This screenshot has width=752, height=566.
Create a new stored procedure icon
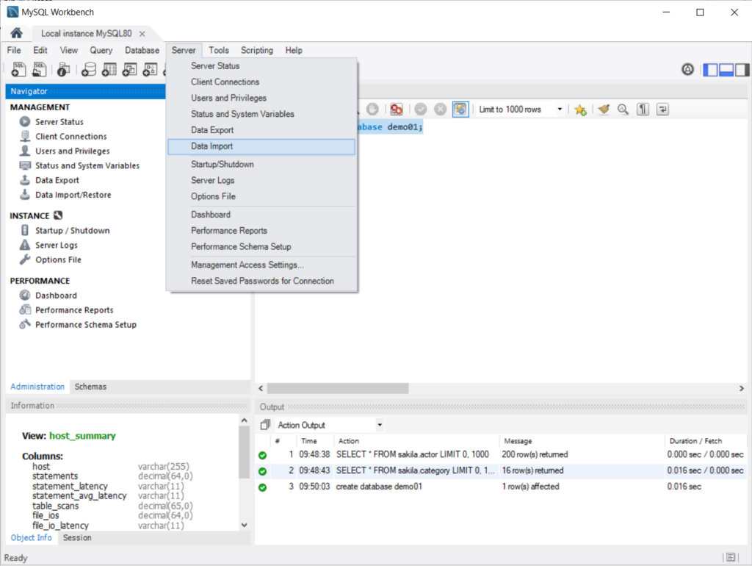coord(150,70)
